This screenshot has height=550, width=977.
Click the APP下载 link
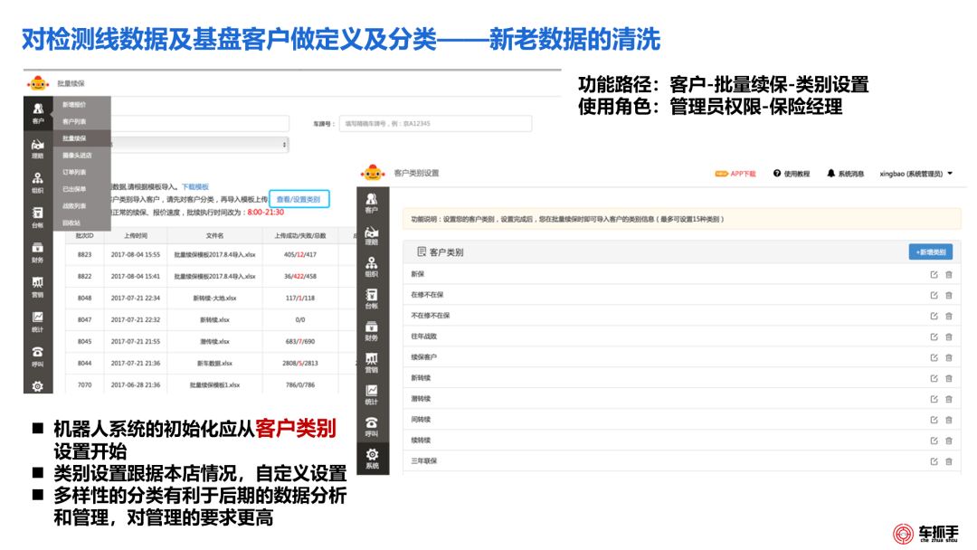[735, 174]
